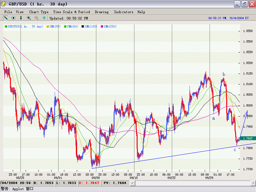Image resolution: width=256 pixels, height=192 pixels.
Task: Click the yellow SMA(30) color swatch
Action: [x=47, y=26]
